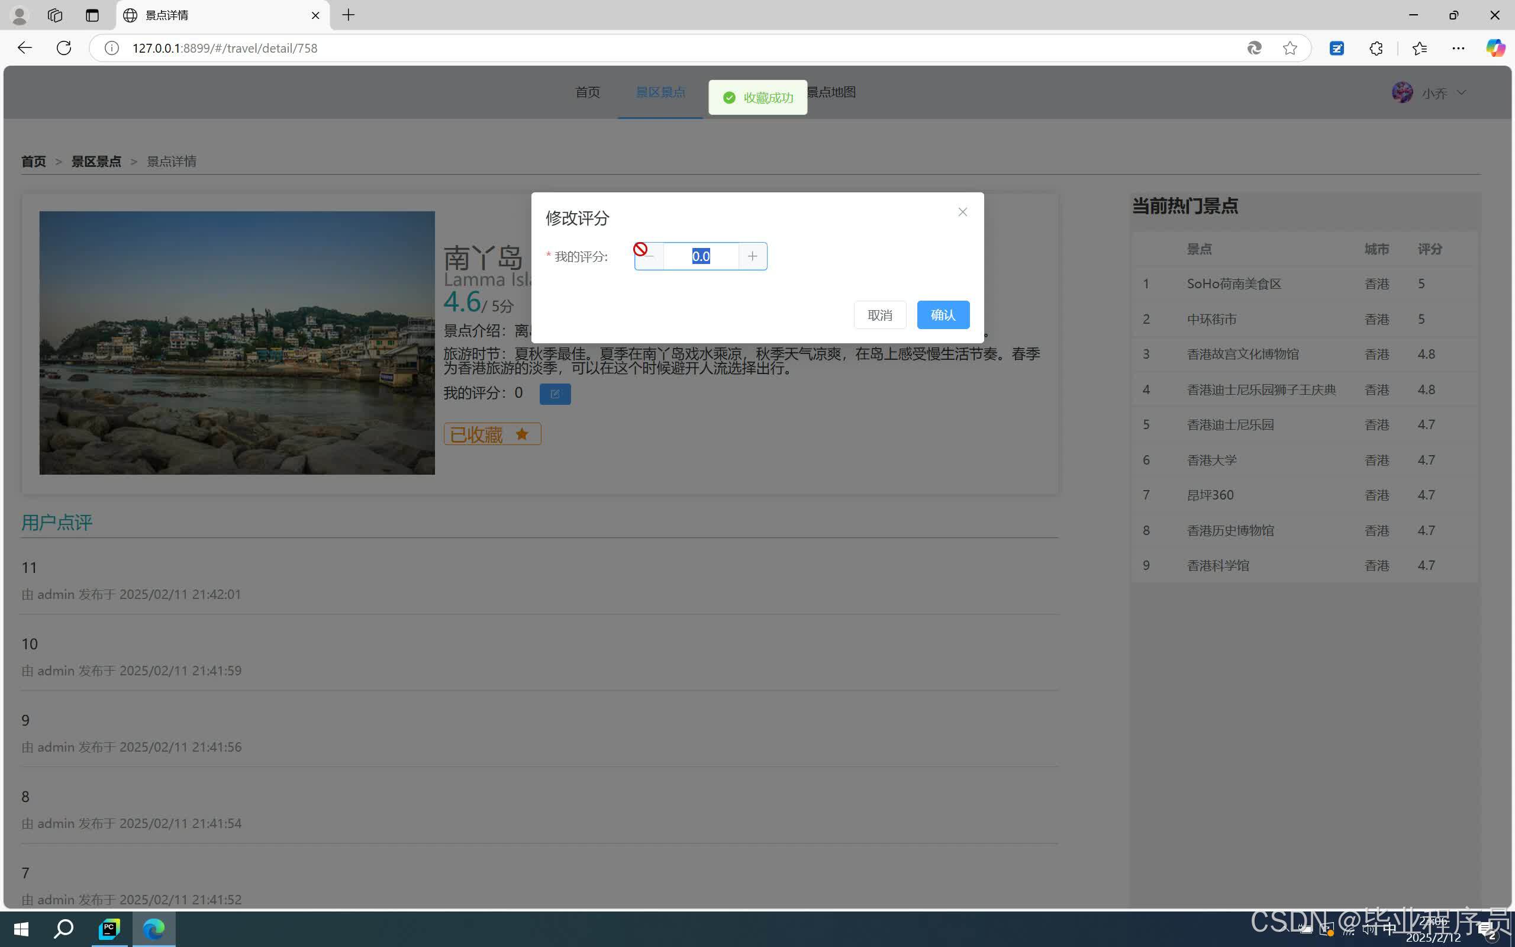1515x947 pixels.
Task: Open SoHo荷南美食区 in hot spots list
Action: tap(1233, 284)
